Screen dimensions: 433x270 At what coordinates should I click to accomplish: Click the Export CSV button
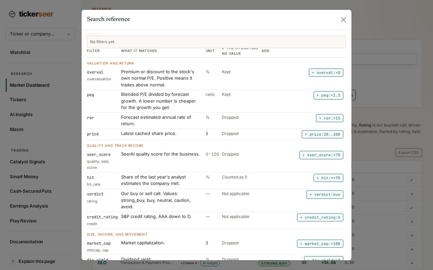click(409, 153)
